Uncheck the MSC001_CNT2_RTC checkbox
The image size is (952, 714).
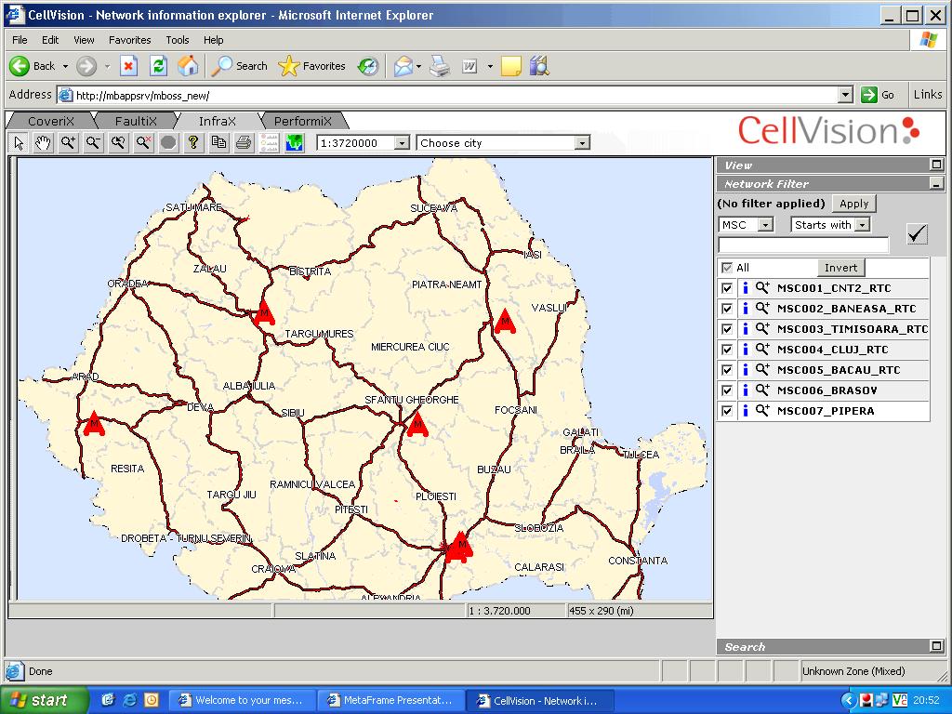coord(727,288)
